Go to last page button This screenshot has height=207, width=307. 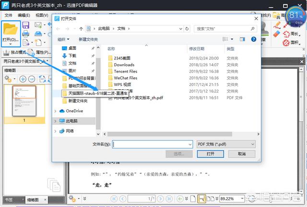(169, 199)
